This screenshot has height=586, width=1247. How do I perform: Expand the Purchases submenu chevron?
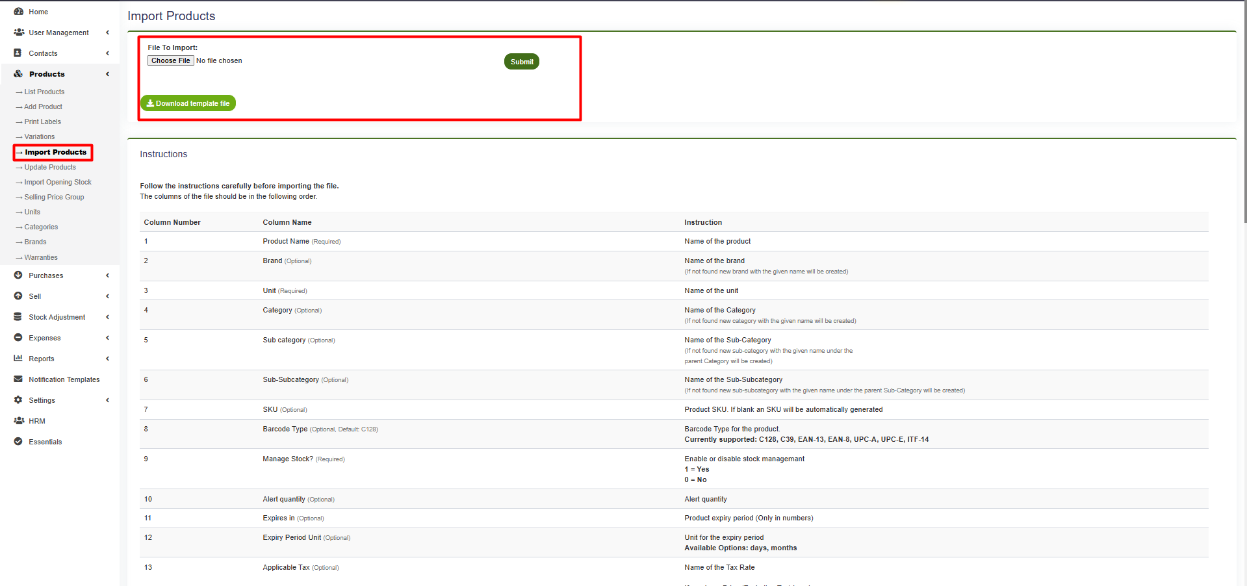click(x=107, y=275)
